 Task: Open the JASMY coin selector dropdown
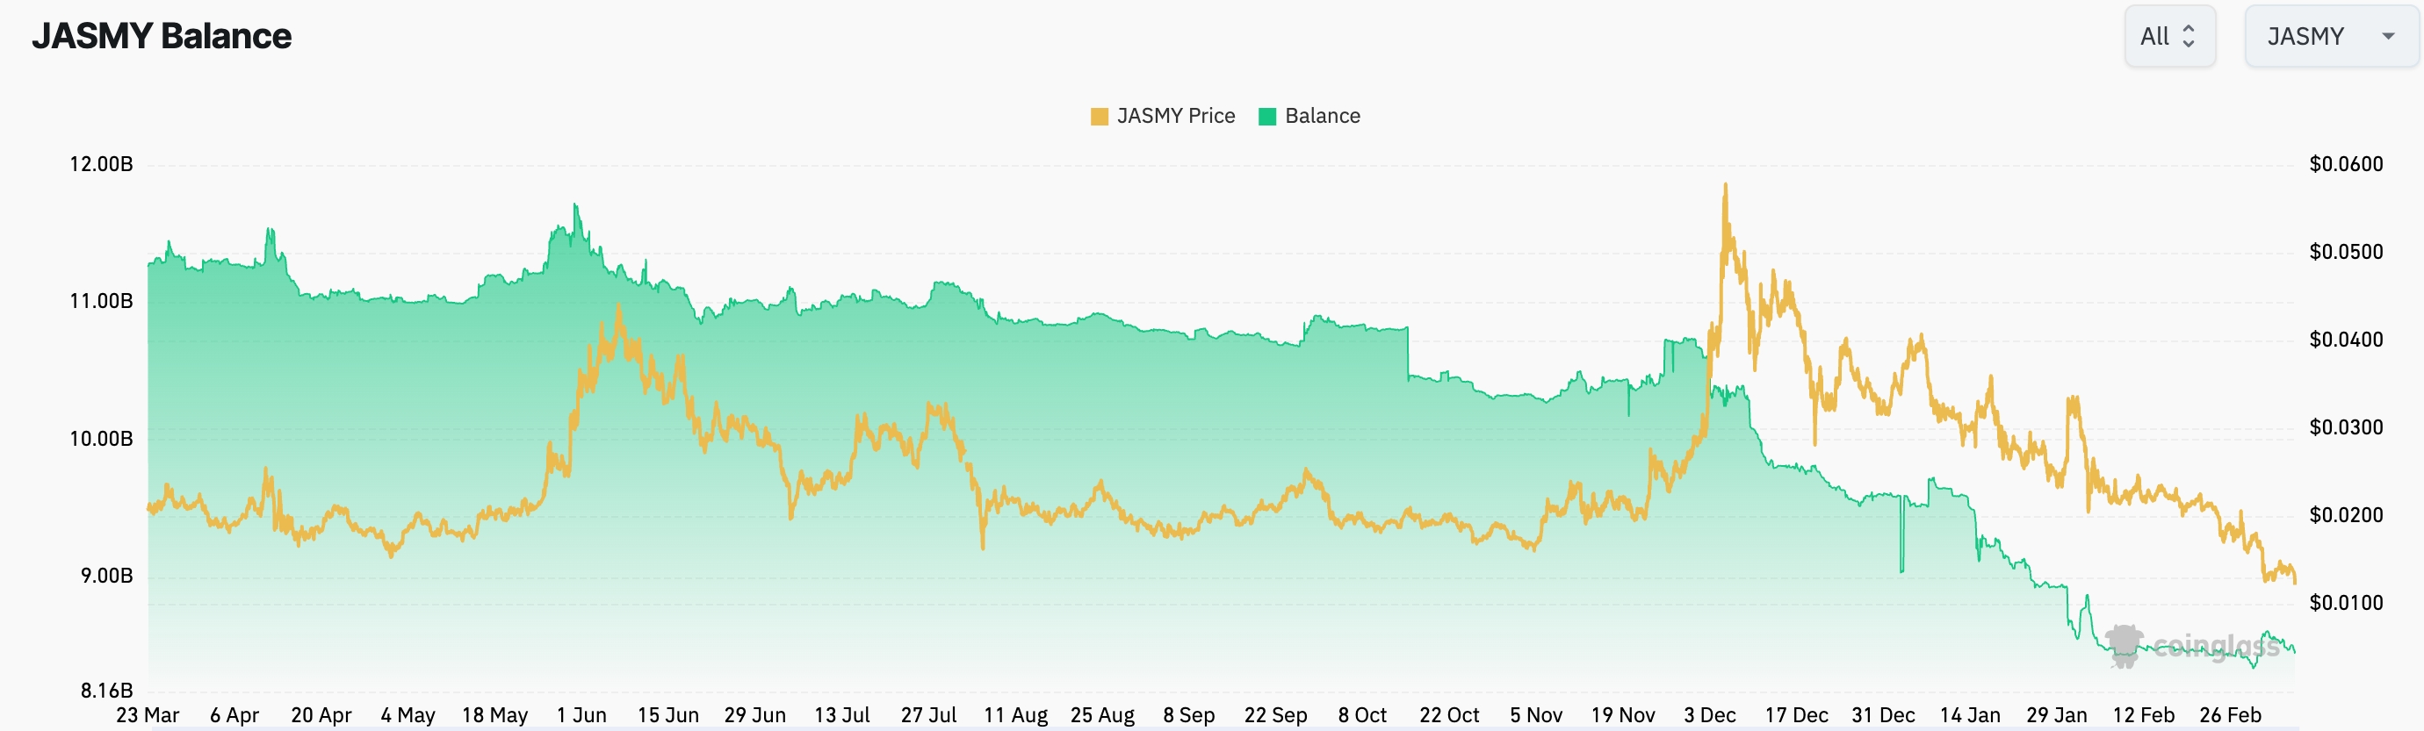coord(2330,37)
